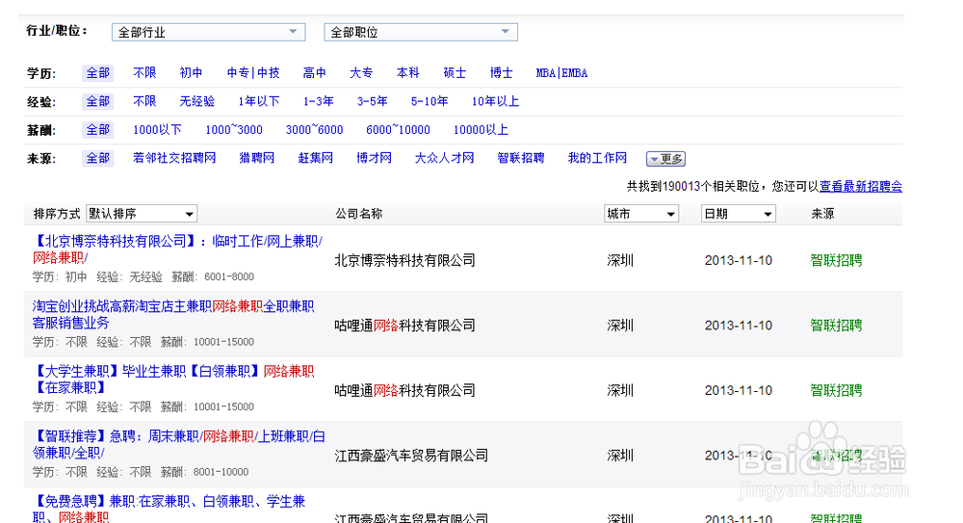Click 深圳 in the 淘宝创业 row
Viewport: 963px width, 523px height.
pyautogui.click(x=620, y=326)
